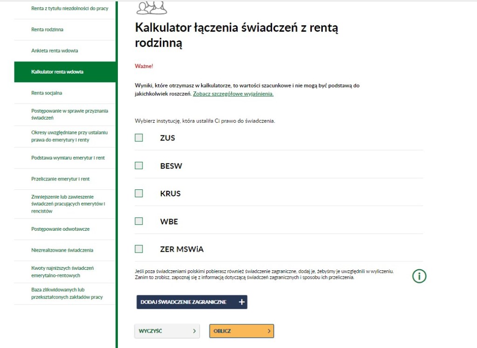Enable the WBE checkbox
Image resolution: width=477 pixels, height=348 pixels.
(x=139, y=221)
